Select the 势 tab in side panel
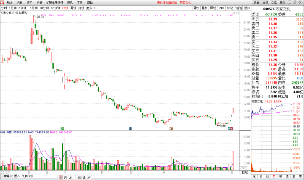The image size is (304, 180). click(x=274, y=176)
